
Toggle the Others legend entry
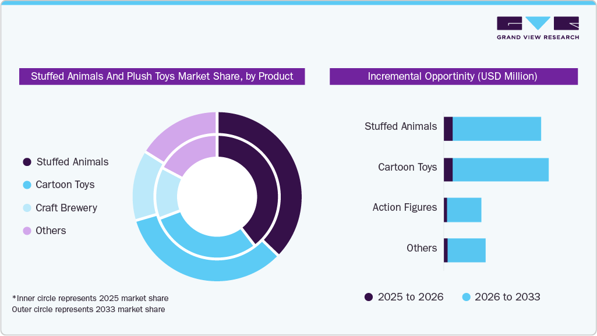point(51,230)
